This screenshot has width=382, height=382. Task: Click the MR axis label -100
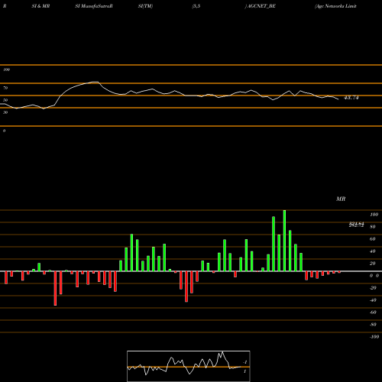tap(374, 337)
